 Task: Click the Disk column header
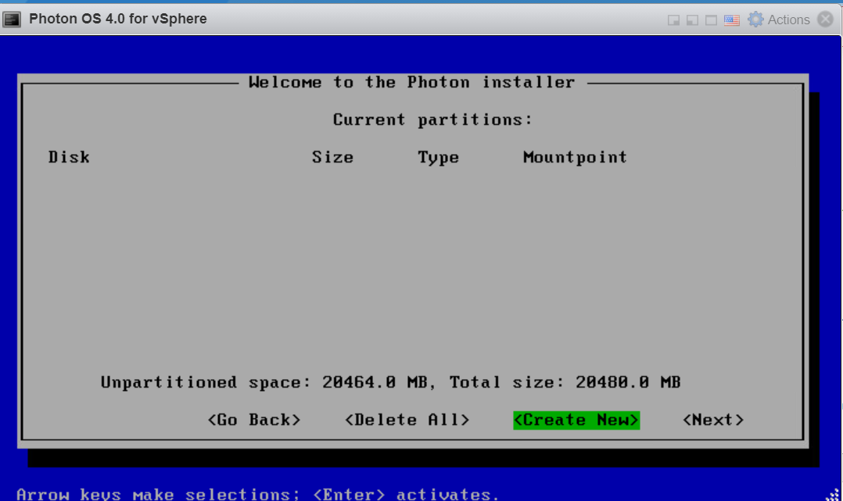pyautogui.click(x=69, y=157)
